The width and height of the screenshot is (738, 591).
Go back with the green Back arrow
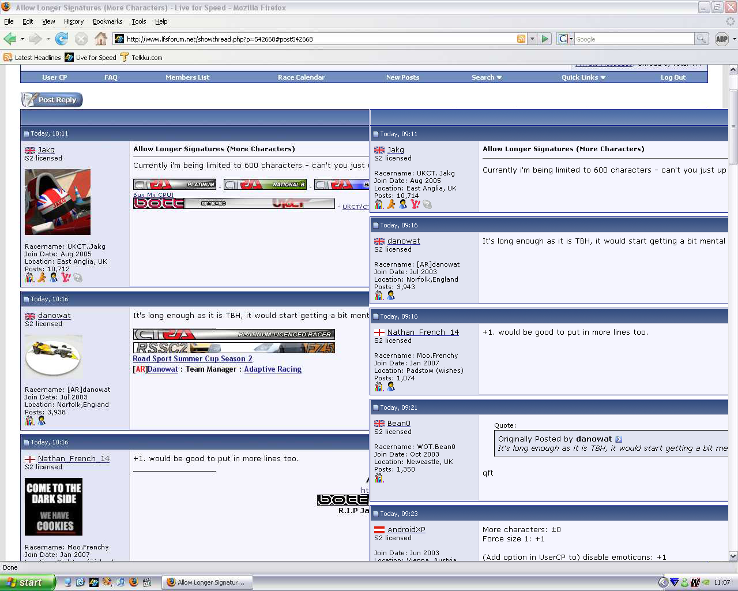pyautogui.click(x=10, y=39)
